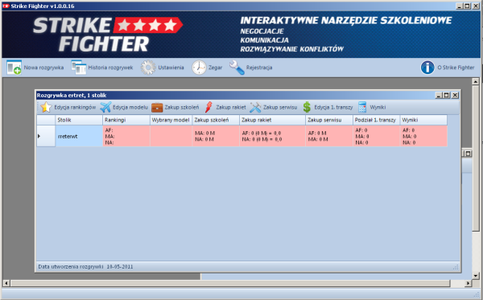Click the Wybrany model column header
The width and height of the screenshot is (483, 300).
171,120
